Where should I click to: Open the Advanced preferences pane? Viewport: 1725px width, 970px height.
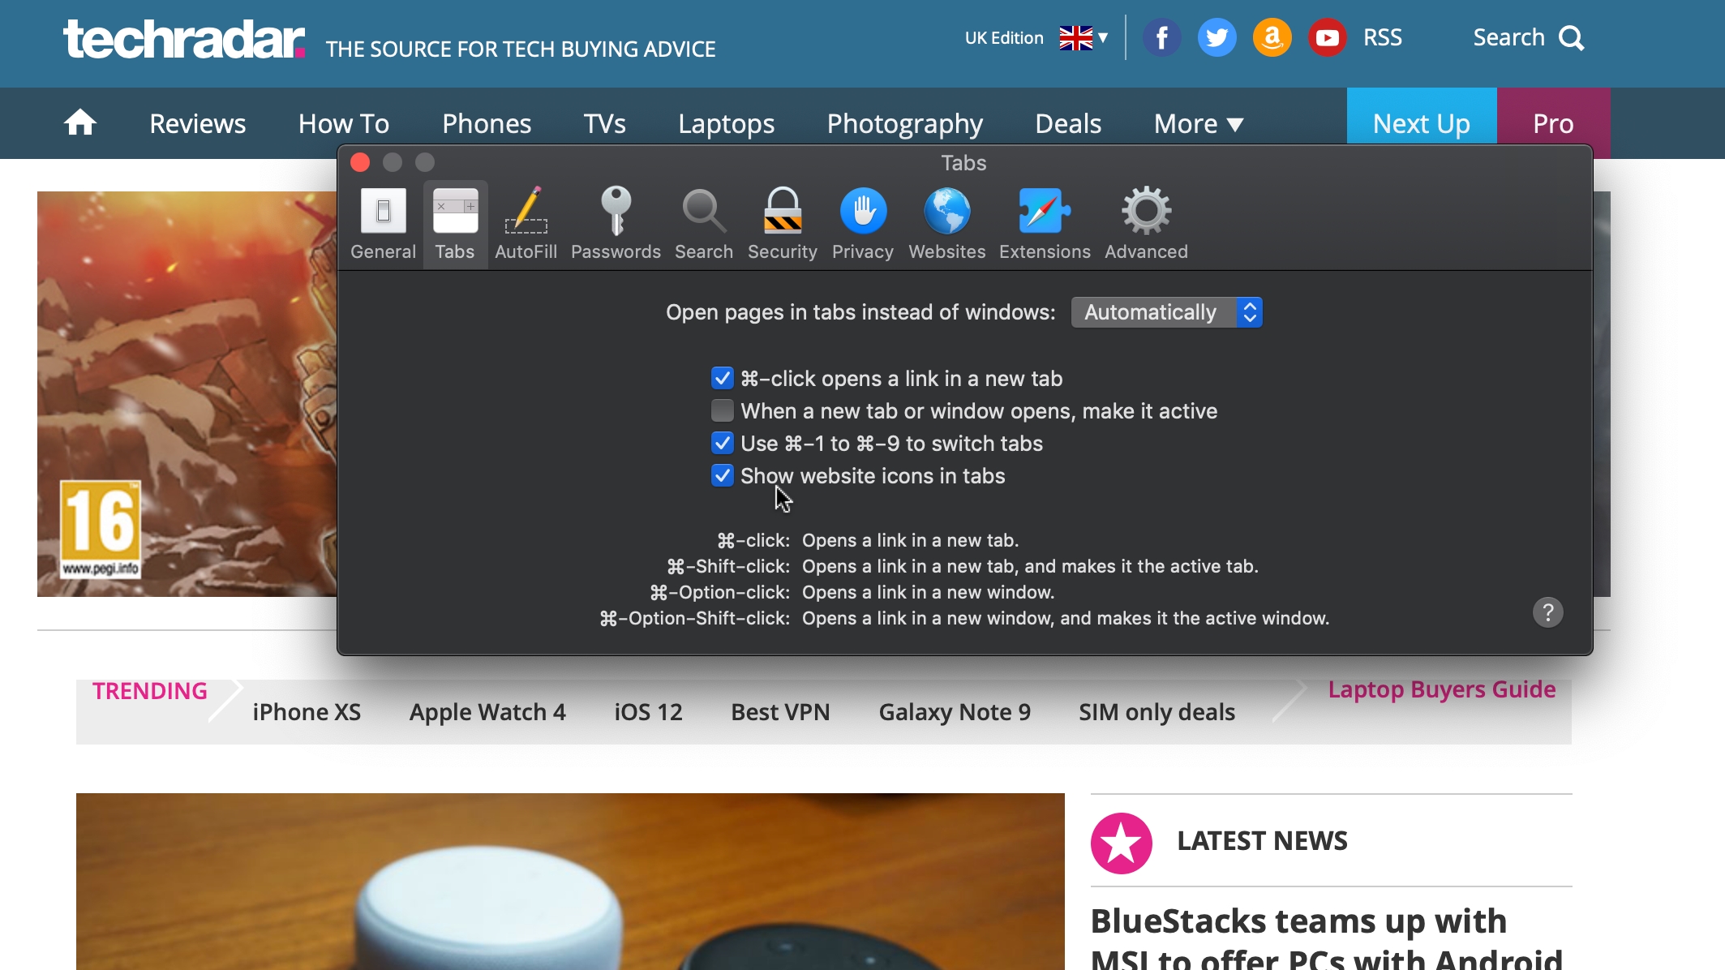(x=1146, y=224)
